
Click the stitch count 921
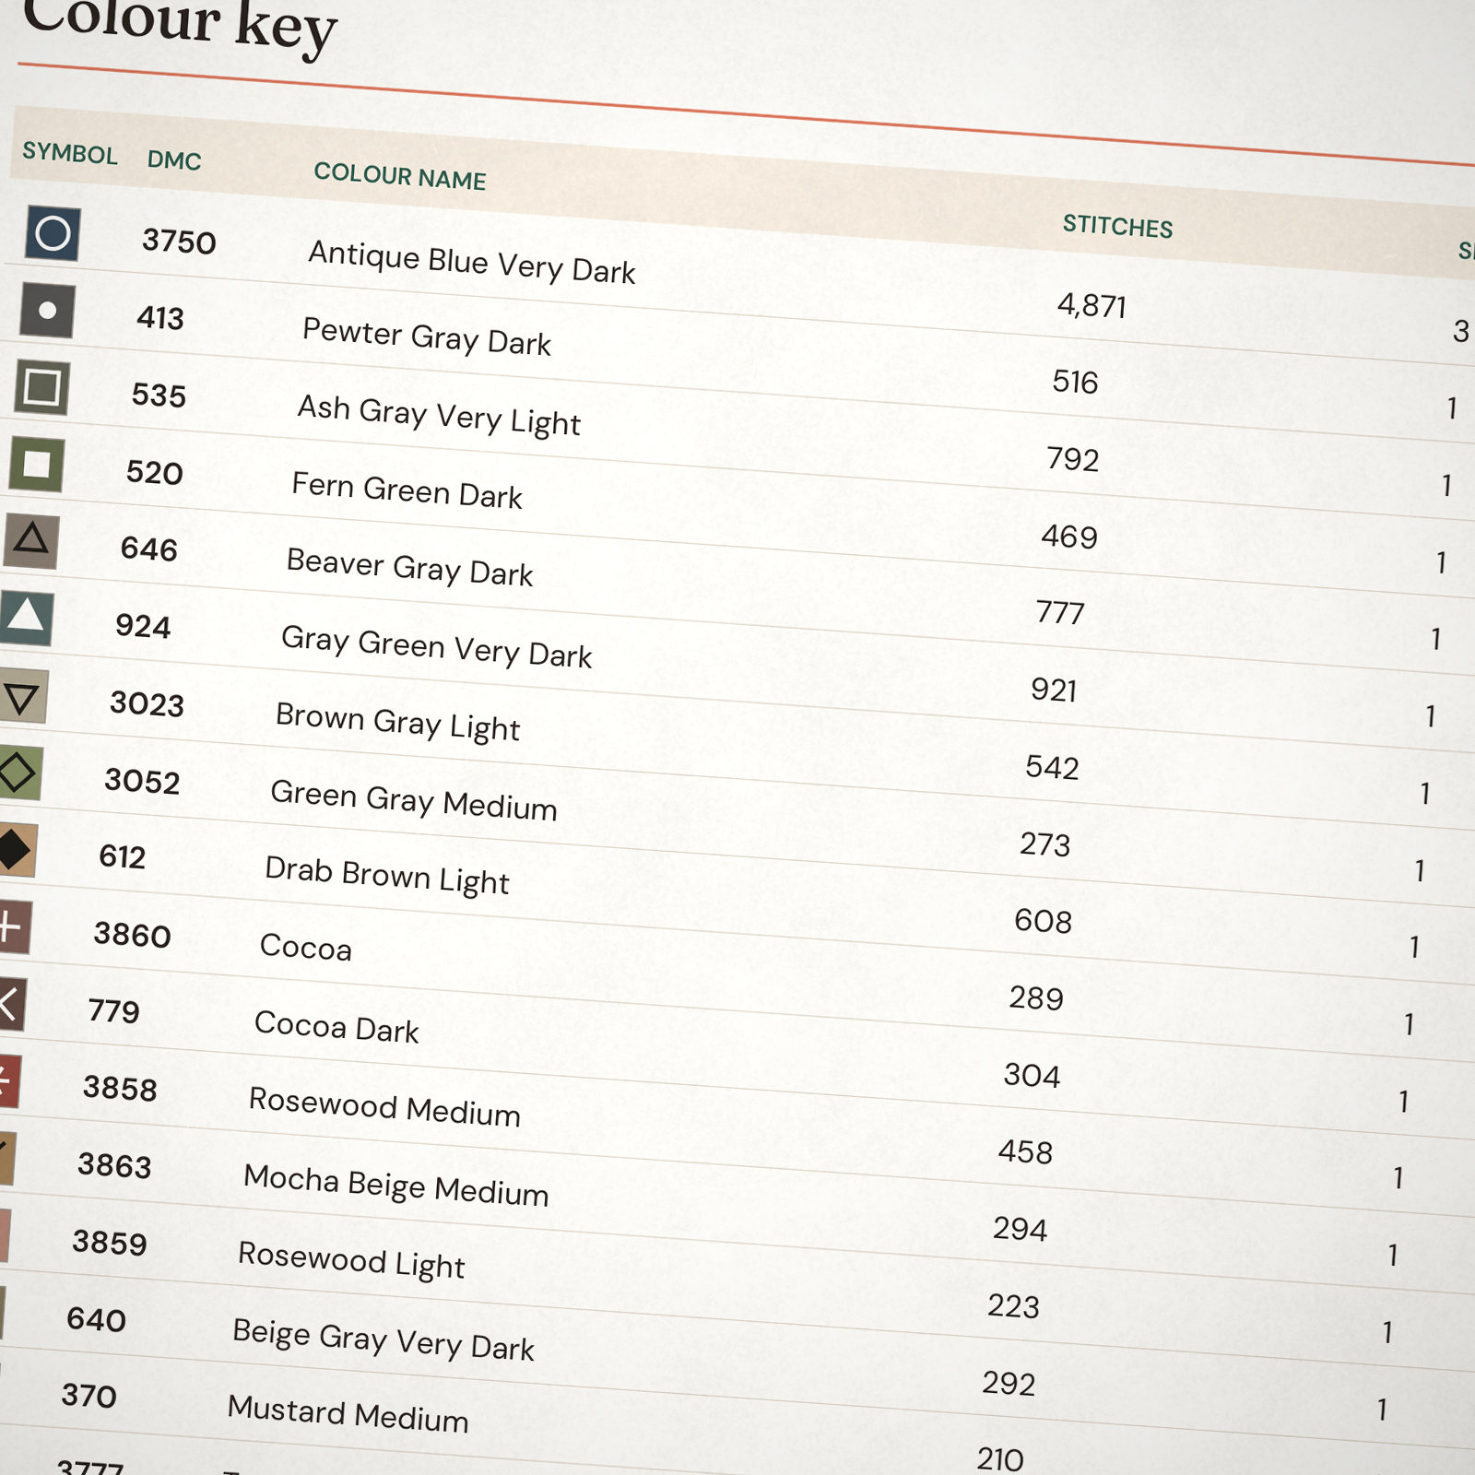pos(1054,690)
